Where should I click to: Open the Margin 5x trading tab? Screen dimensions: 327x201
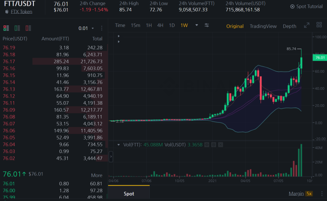tap(301, 194)
